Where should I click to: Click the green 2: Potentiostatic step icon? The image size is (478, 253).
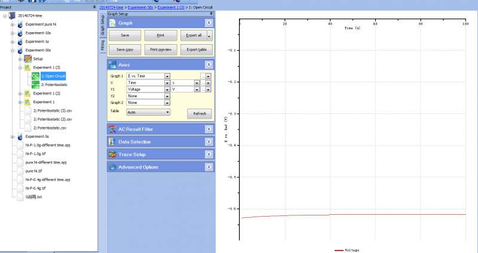pyautogui.click(x=35, y=85)
